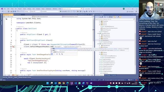Screen dimensions: 164x92
Task: Open the Extensions menu
Action: tap(48, 9)
